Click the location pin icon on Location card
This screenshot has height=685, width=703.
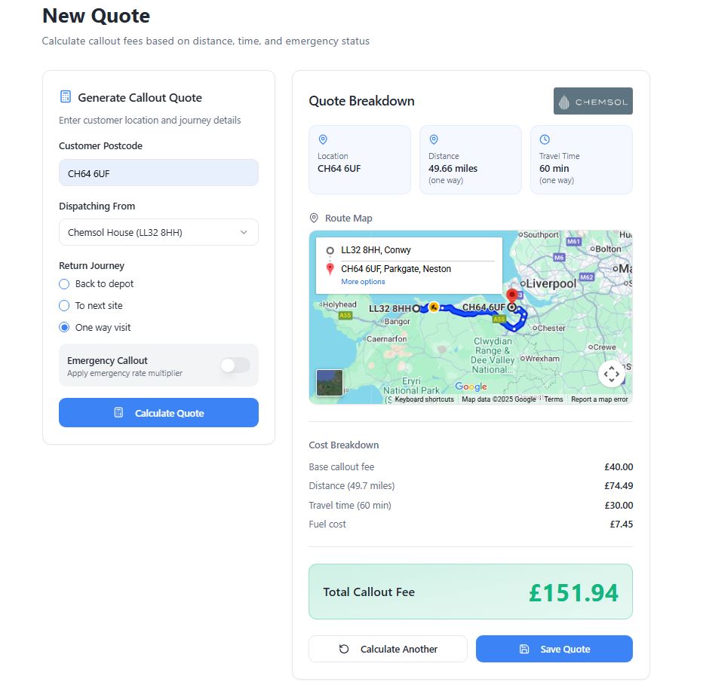click(323, 139)
